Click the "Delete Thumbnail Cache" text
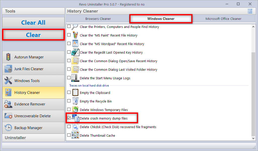258x151 pixels. tap(98, 136)
